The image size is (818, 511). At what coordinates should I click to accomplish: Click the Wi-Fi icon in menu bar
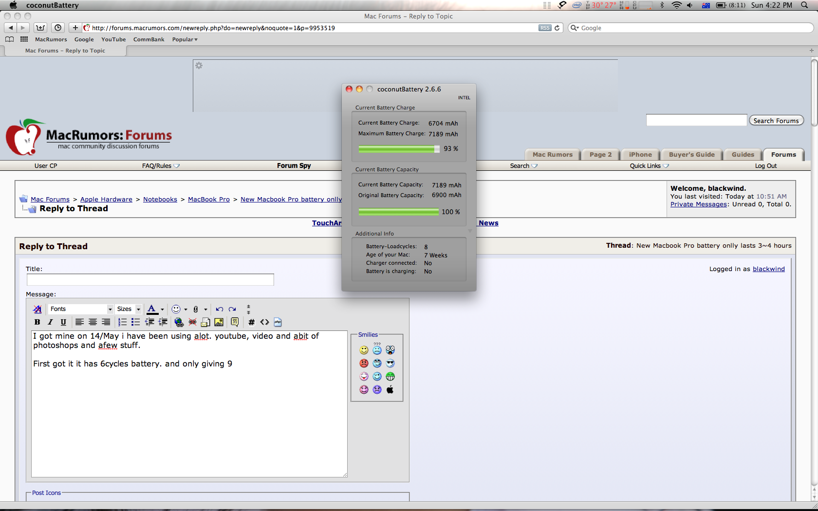[676, 5]
